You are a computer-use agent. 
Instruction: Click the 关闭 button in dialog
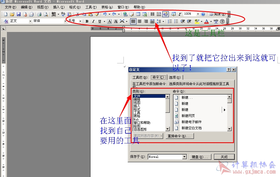point(224,157)
